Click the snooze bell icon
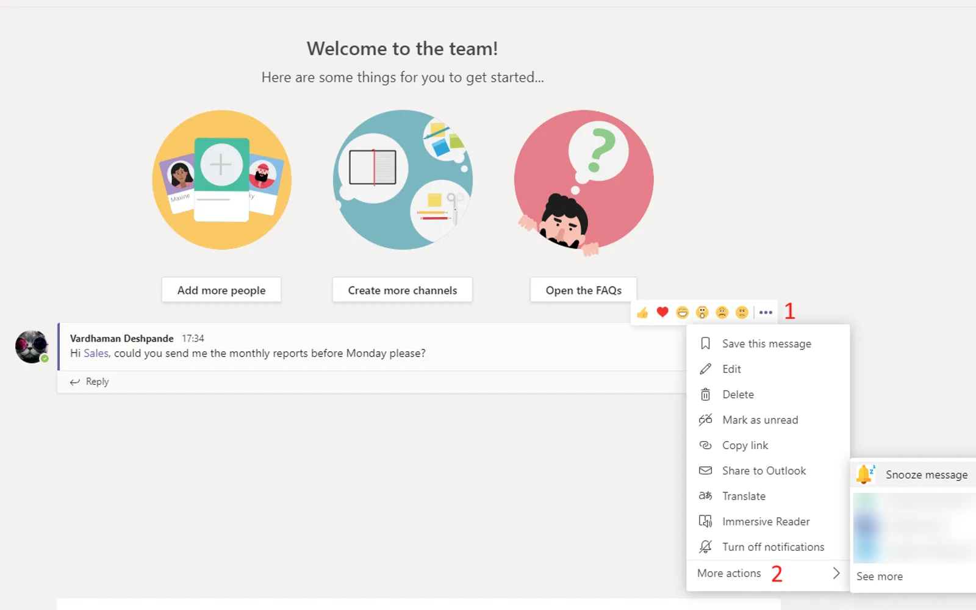This screenshot has width=976, height=610. [x=865, y=474]
